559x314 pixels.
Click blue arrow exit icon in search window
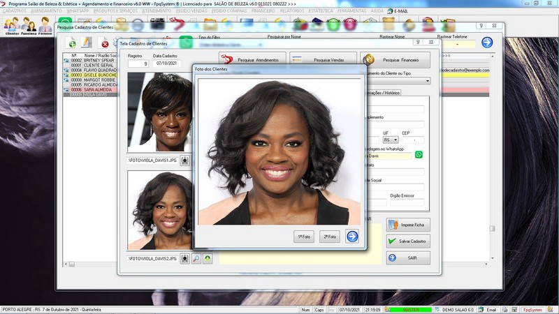click(487, 43)
